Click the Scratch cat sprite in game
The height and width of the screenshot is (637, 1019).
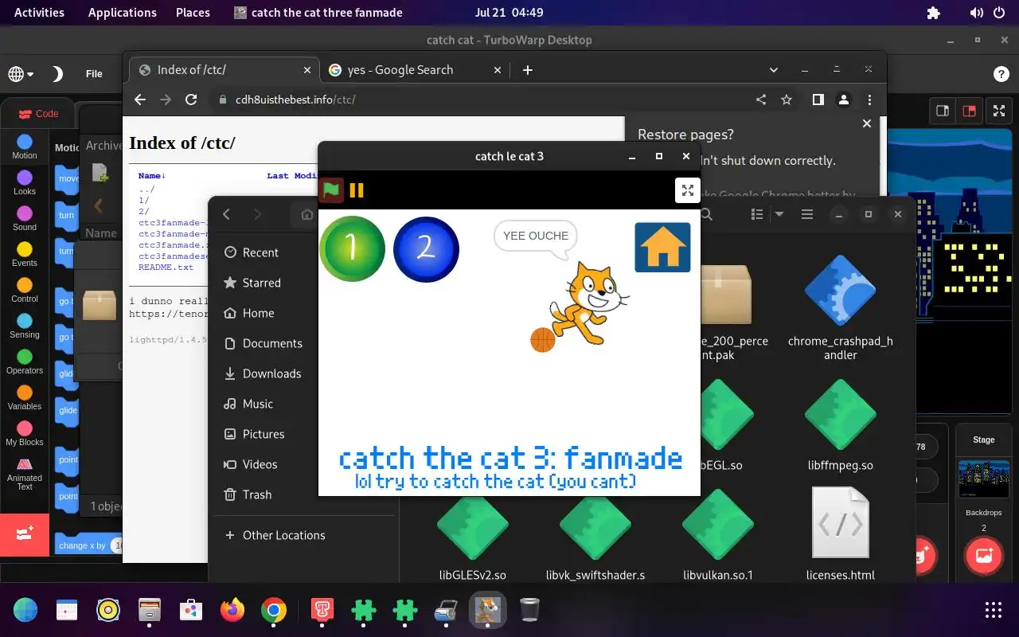(590, 303)
